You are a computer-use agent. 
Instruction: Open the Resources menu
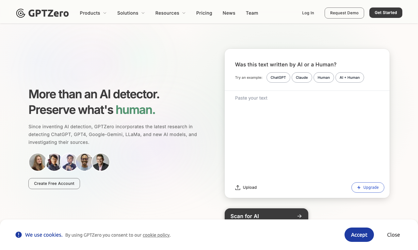pos(170,13)
